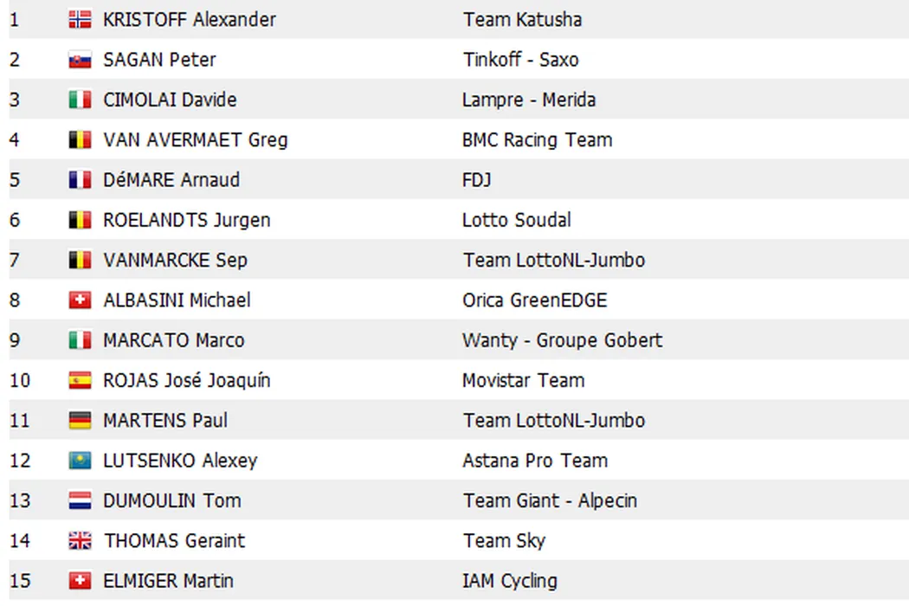Click the German flag beside Martens
This screenshot has width=909, height=606.
[x=80, y=421]
